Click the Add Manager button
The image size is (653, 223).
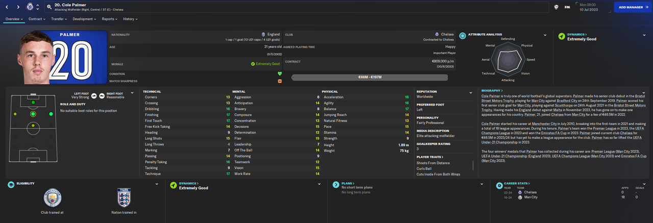coord(633,7)
